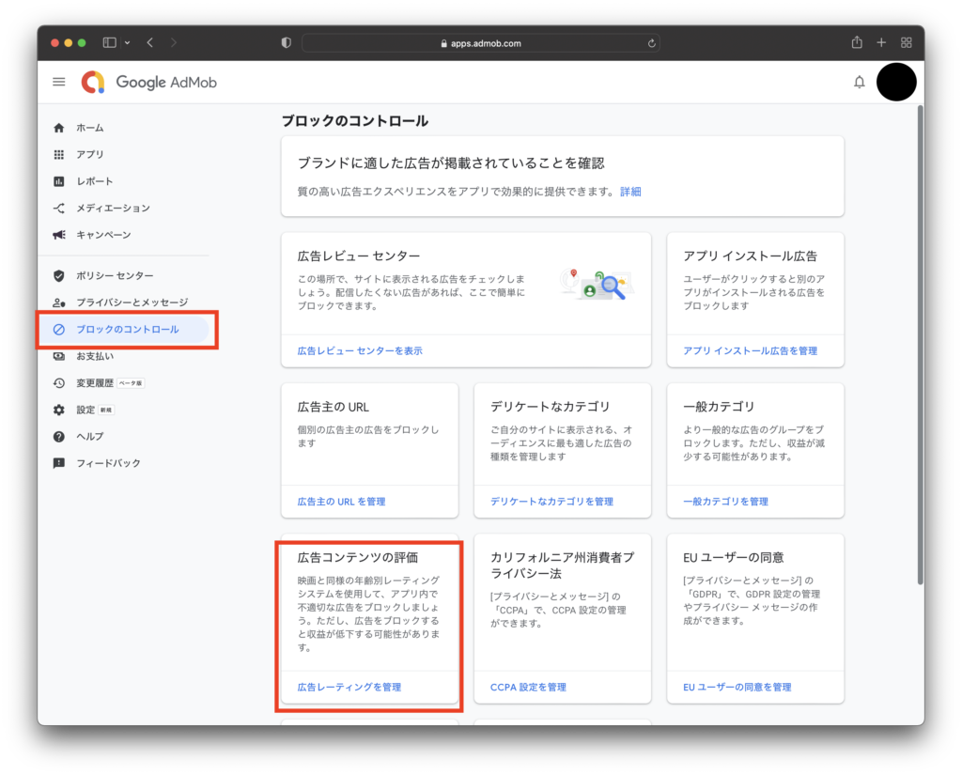Screen dimensions: 962x775
Task: Click the apps.admob.com address bar
Action: click(480, 43)
